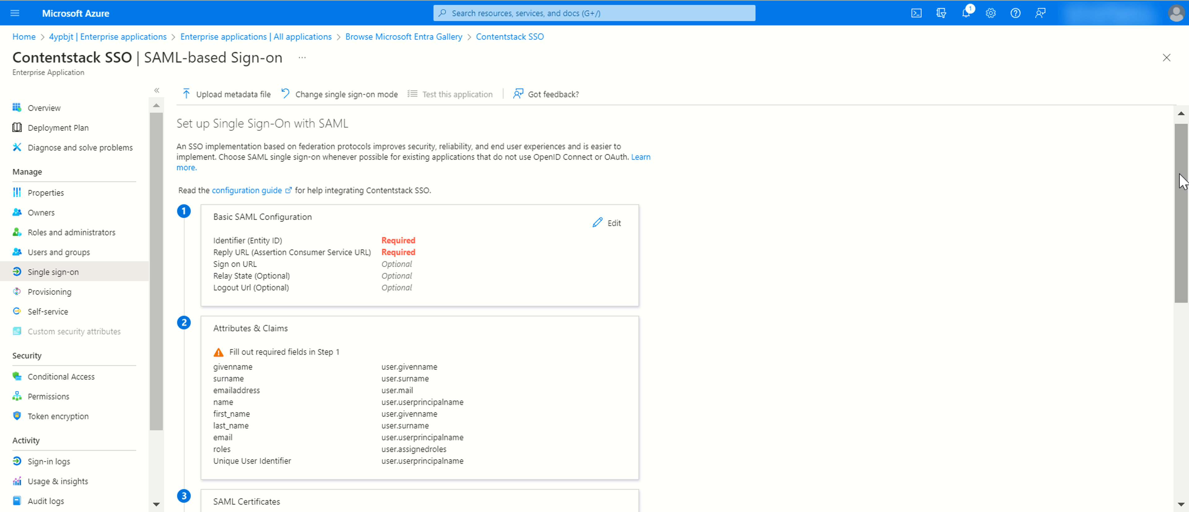Open the configuration guide link
The width and height of the screenshot is (1189, 512).
[x=251, y=190]
